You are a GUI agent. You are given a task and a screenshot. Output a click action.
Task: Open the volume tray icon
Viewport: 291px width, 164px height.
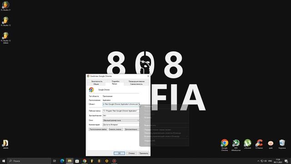pyautogui.click(x=266, y=161)
